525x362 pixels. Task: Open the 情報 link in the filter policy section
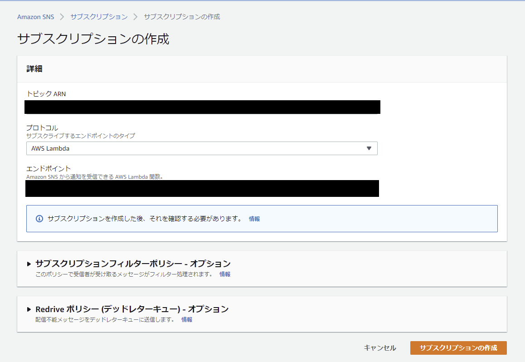point(224,274)
